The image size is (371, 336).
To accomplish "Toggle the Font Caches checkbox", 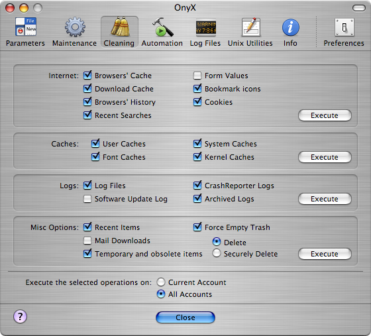I will click(x=95, y=156).
